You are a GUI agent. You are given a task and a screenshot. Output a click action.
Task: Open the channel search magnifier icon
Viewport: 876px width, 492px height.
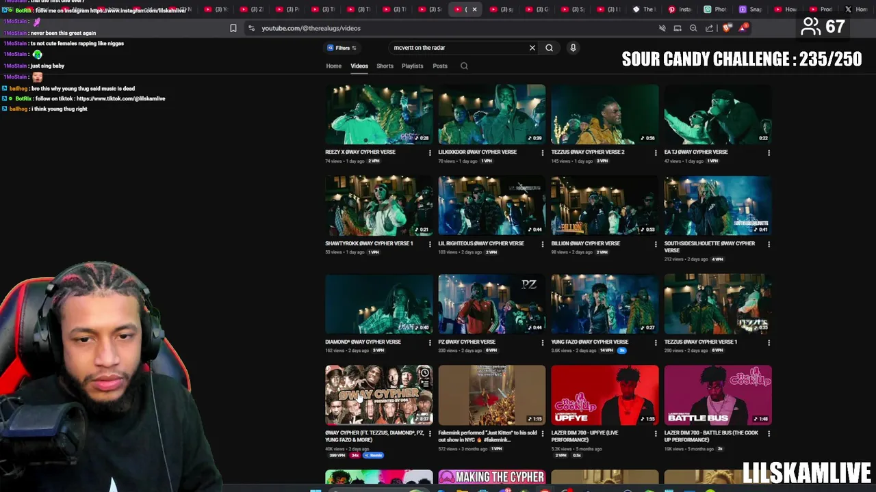point(464,66)
